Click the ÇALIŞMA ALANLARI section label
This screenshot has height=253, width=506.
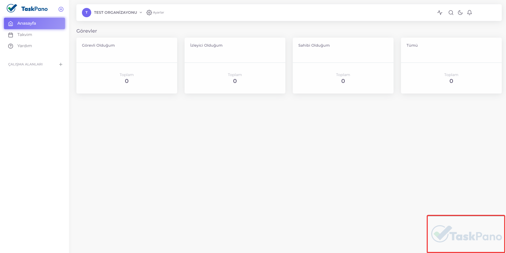pyautogui.click(x=25, y=64)
